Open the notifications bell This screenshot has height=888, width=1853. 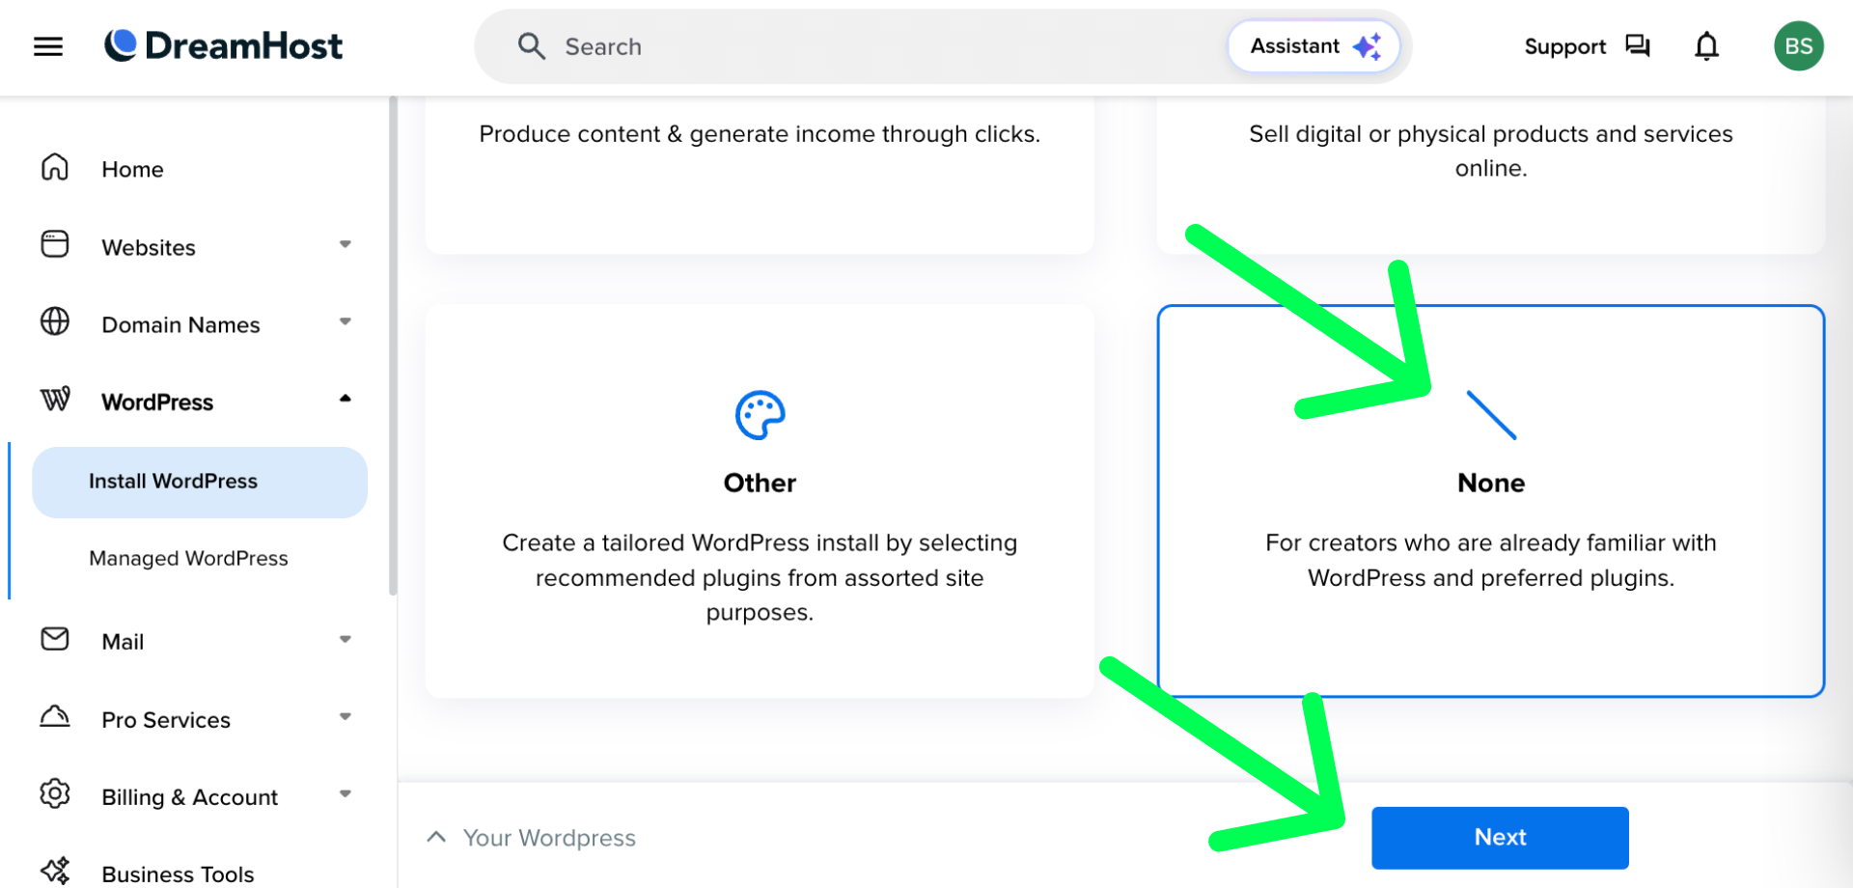click(1706, 46)
